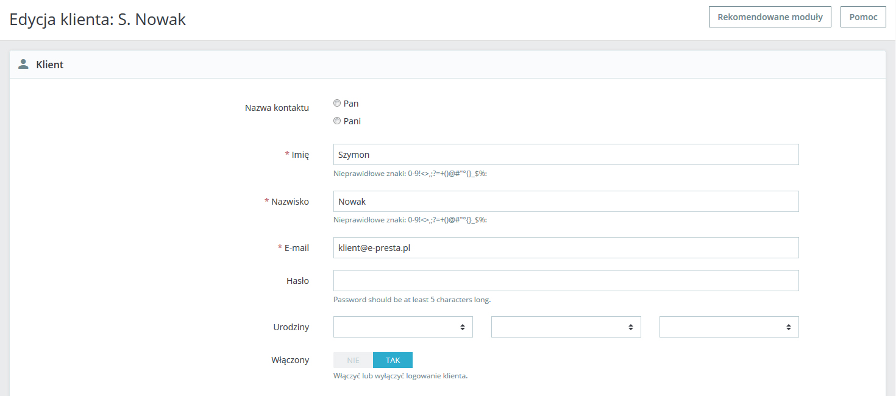Viewport: 896px width, 396px height.
Task: Open the Pomoc help button
Action: tap(863, 17)
